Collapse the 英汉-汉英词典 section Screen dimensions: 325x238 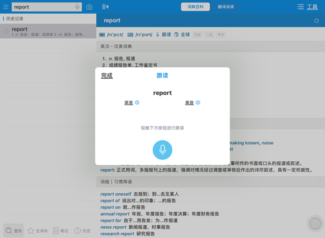click(320, 46)
